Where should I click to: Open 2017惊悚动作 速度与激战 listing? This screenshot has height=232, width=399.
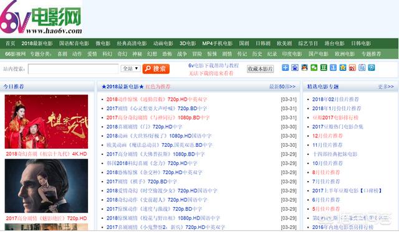(154, 209)
